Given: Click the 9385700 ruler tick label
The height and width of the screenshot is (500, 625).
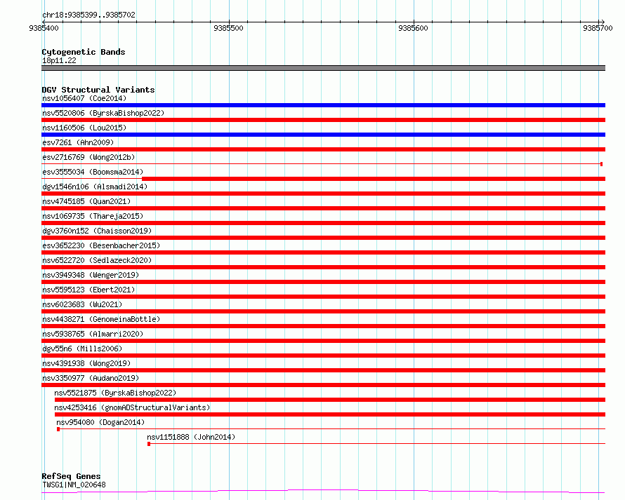Looking at the screenshot, I should [598, 28].
